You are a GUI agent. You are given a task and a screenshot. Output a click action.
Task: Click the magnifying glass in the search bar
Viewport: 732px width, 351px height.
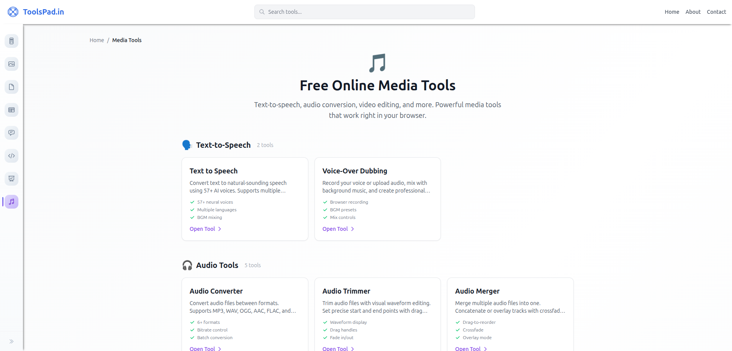(x=262, y=12)
